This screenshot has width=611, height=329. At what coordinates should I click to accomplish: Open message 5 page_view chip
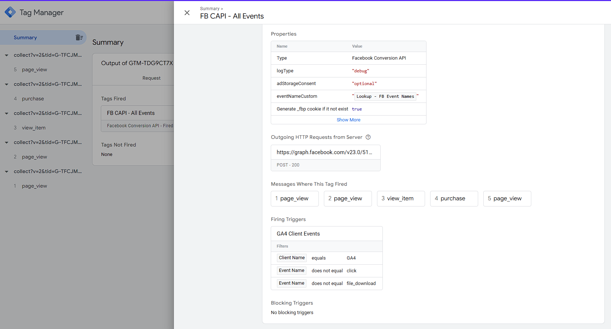coord(507,198)
